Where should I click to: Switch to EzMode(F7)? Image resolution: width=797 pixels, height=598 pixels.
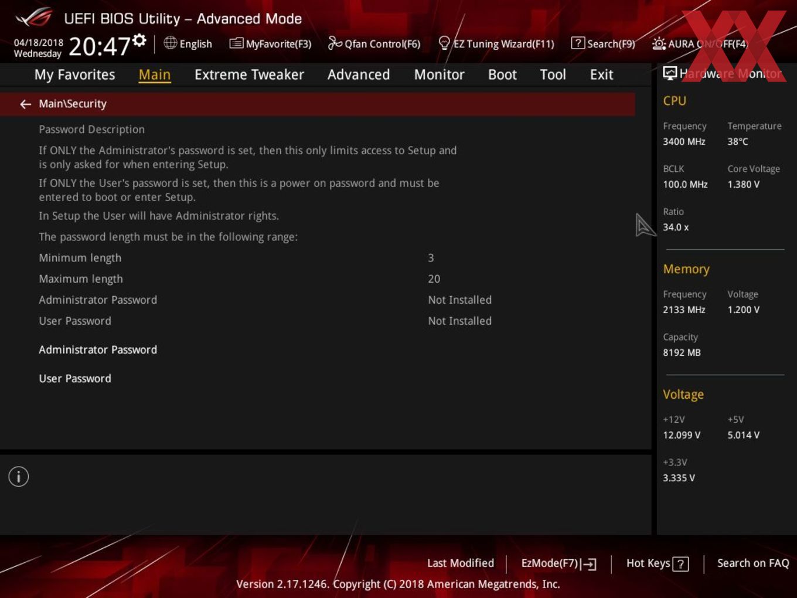pyautogui.click(x=550, y=563)
